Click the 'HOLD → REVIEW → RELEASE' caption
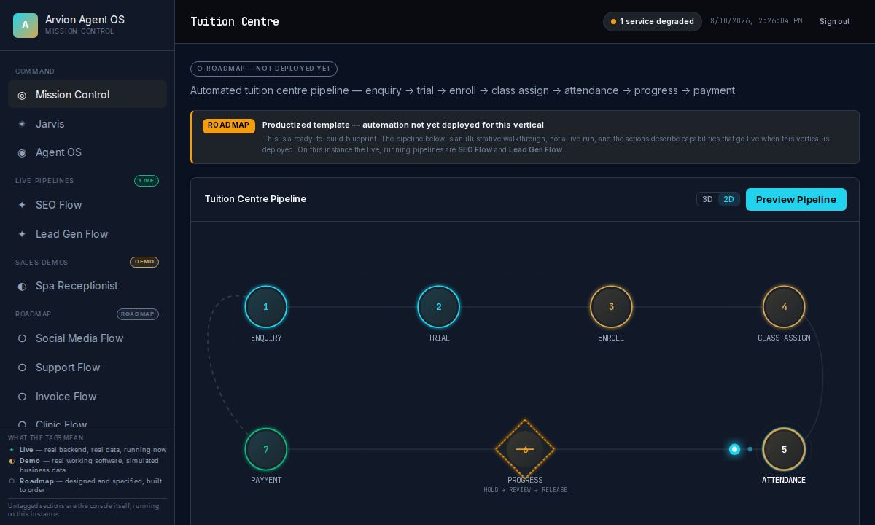 coord(525,490)
